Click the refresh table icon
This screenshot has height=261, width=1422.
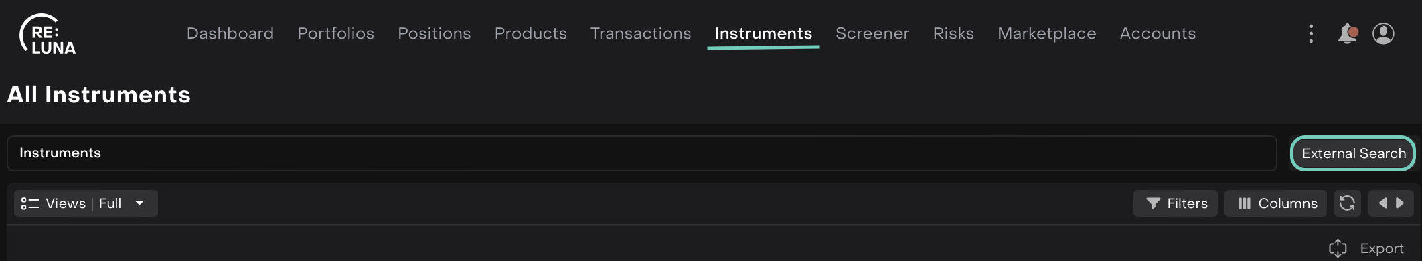[x=1347, y=203]
